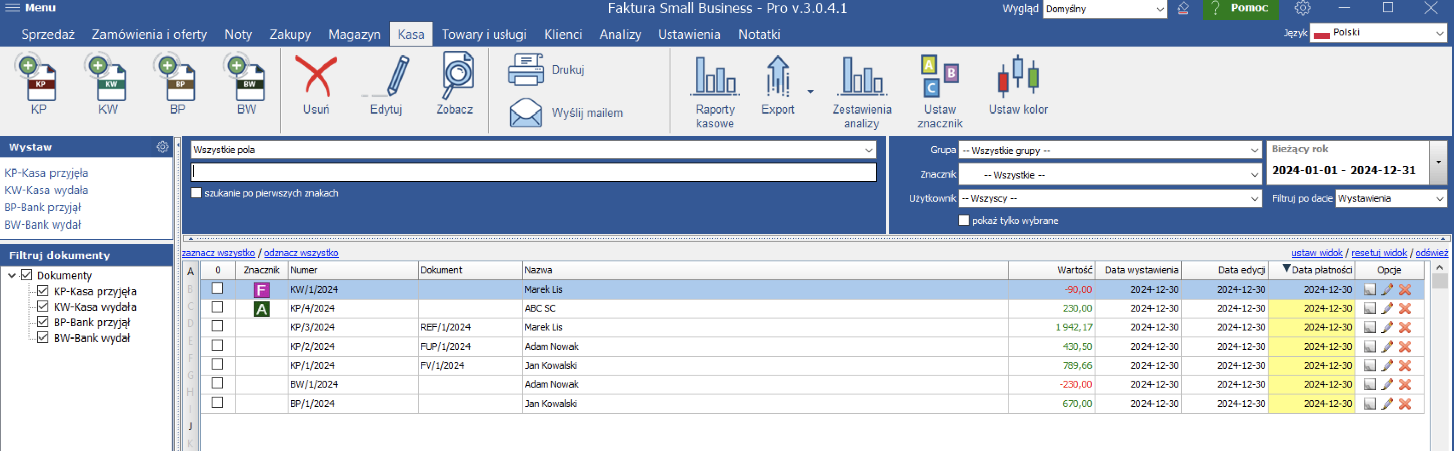The image size is (1454, 451).
Task: Print using the Drukuj printer icon
Action: [526, 69]
